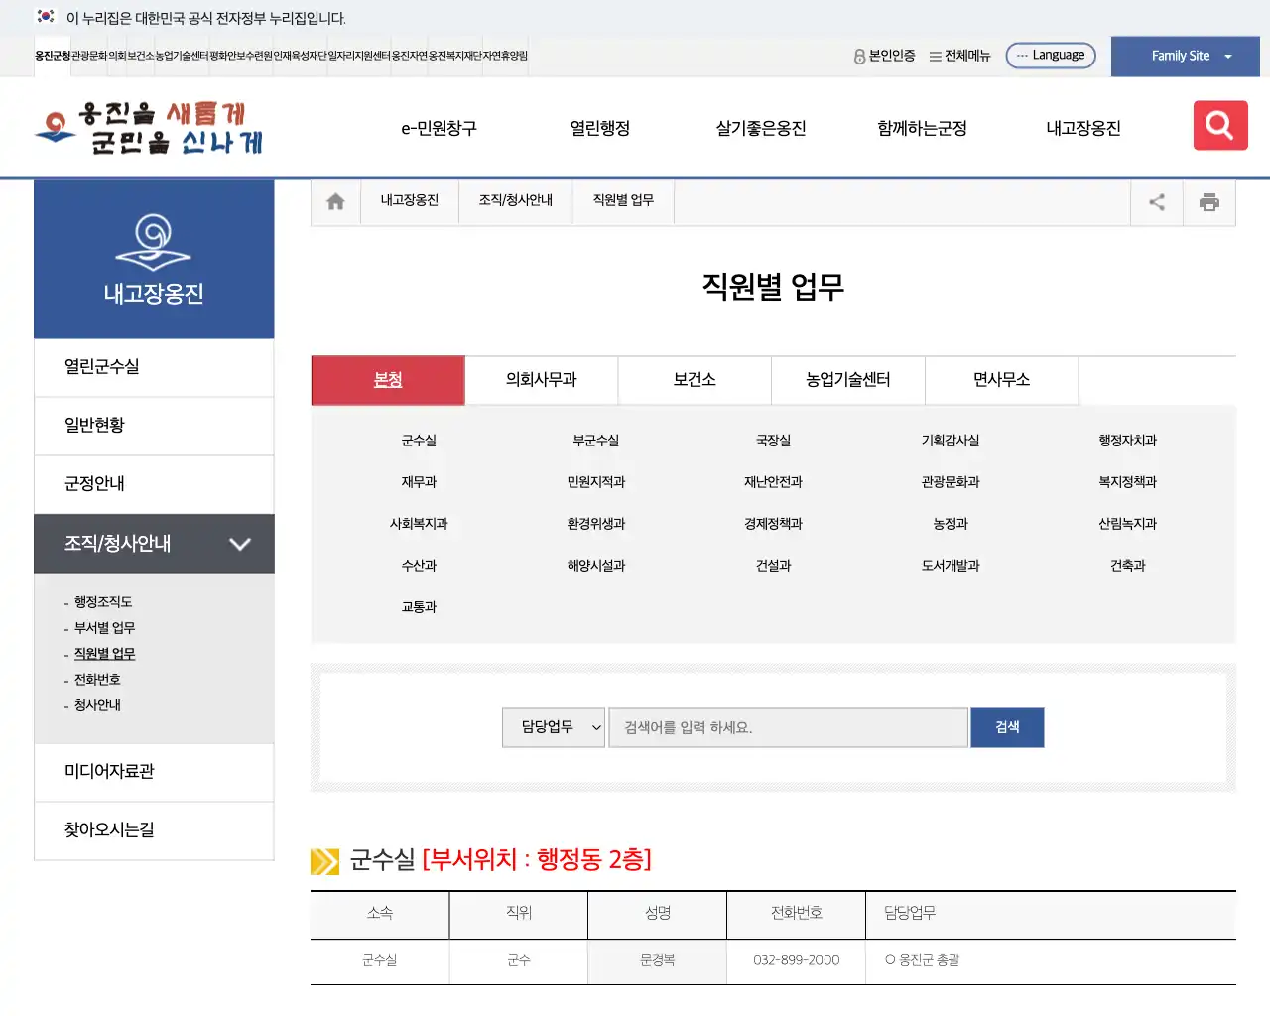Click the Ongjin County logo

[147, 127]
